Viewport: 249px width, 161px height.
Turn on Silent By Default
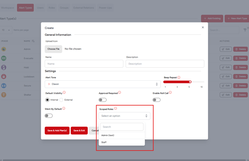[49, 116]
